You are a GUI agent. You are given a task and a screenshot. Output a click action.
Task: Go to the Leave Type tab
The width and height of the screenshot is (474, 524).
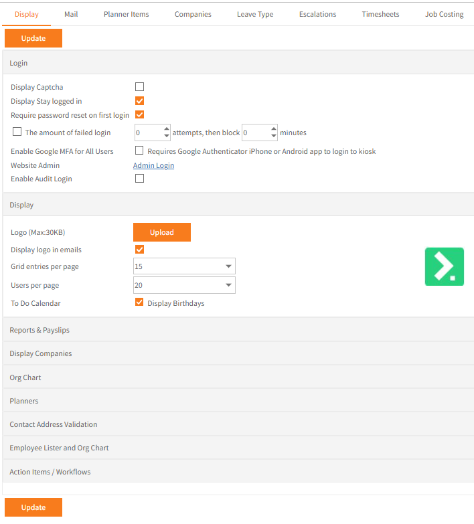point(255,14)
